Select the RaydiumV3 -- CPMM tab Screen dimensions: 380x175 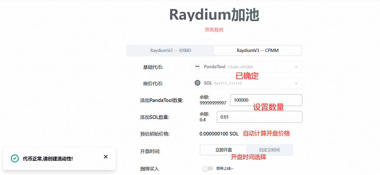tap(258, 51)
